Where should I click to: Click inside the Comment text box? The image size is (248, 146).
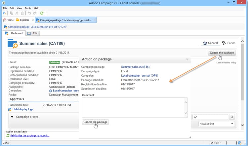click(133, 108)
